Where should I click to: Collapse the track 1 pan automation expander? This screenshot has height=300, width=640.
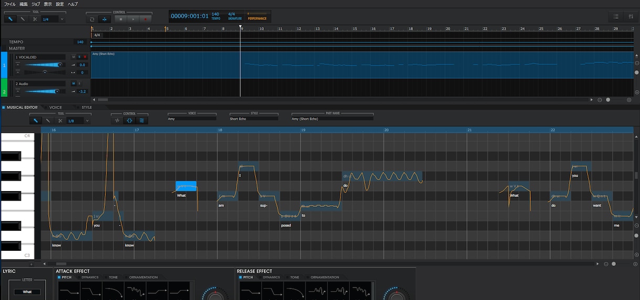click(x=17, y=72)
